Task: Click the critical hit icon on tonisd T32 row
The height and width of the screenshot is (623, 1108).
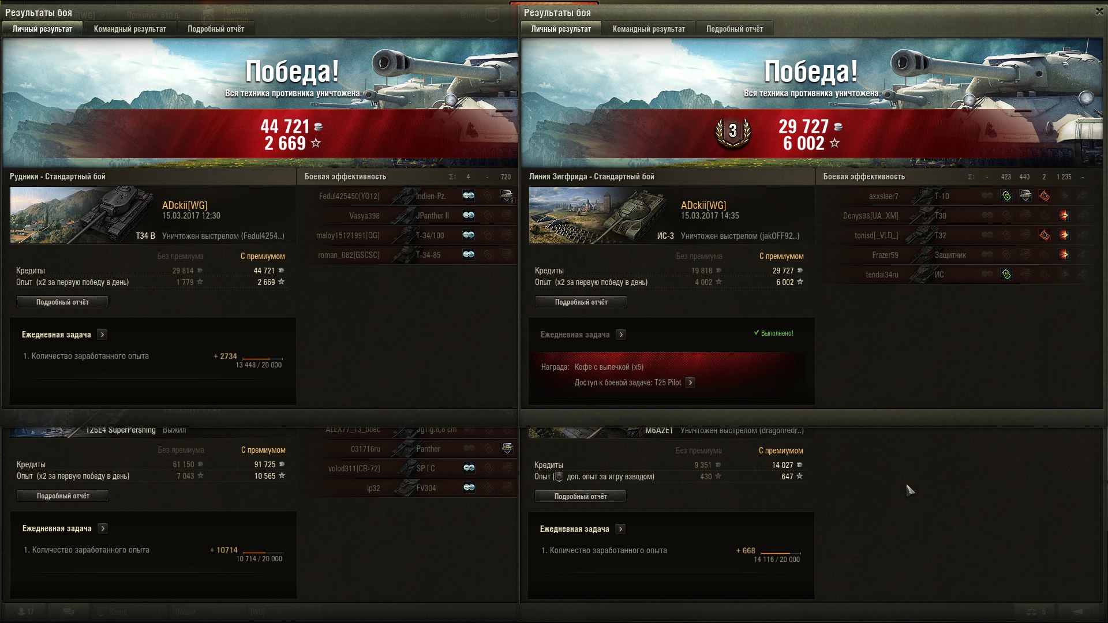Action: [x=1045, y=235]
